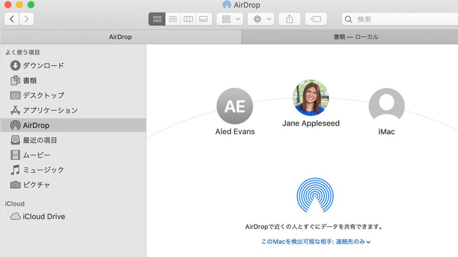Switch to column view in toolbar
The height and width of the screenshot is (257, 458).
coord(188,19)
